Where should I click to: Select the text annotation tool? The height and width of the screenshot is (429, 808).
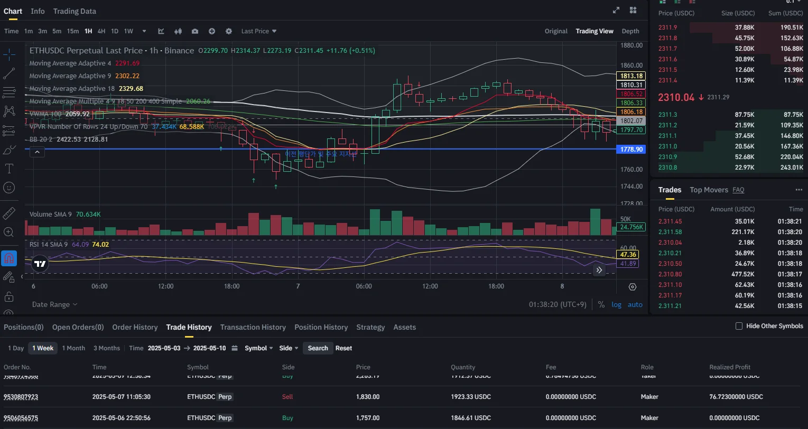[x=9, y=169]
